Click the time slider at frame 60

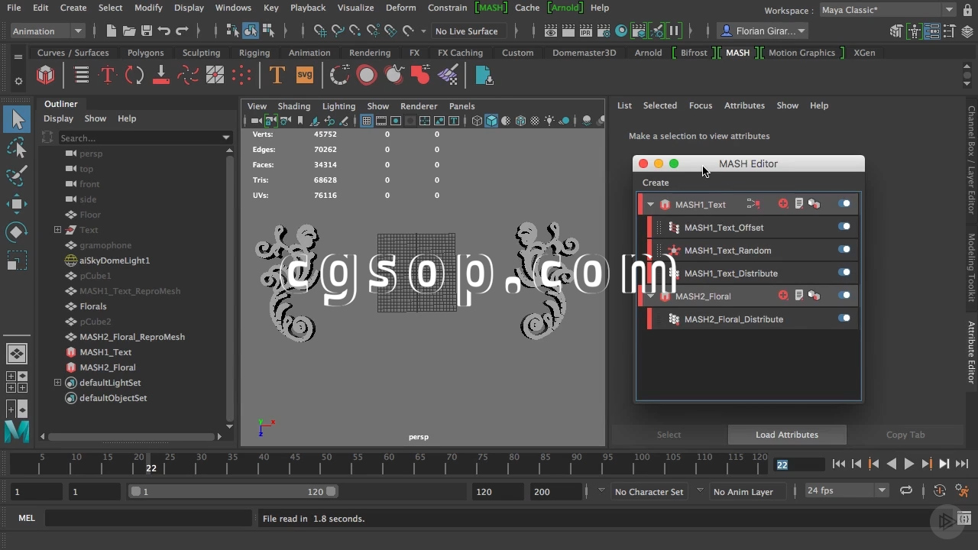388,463
